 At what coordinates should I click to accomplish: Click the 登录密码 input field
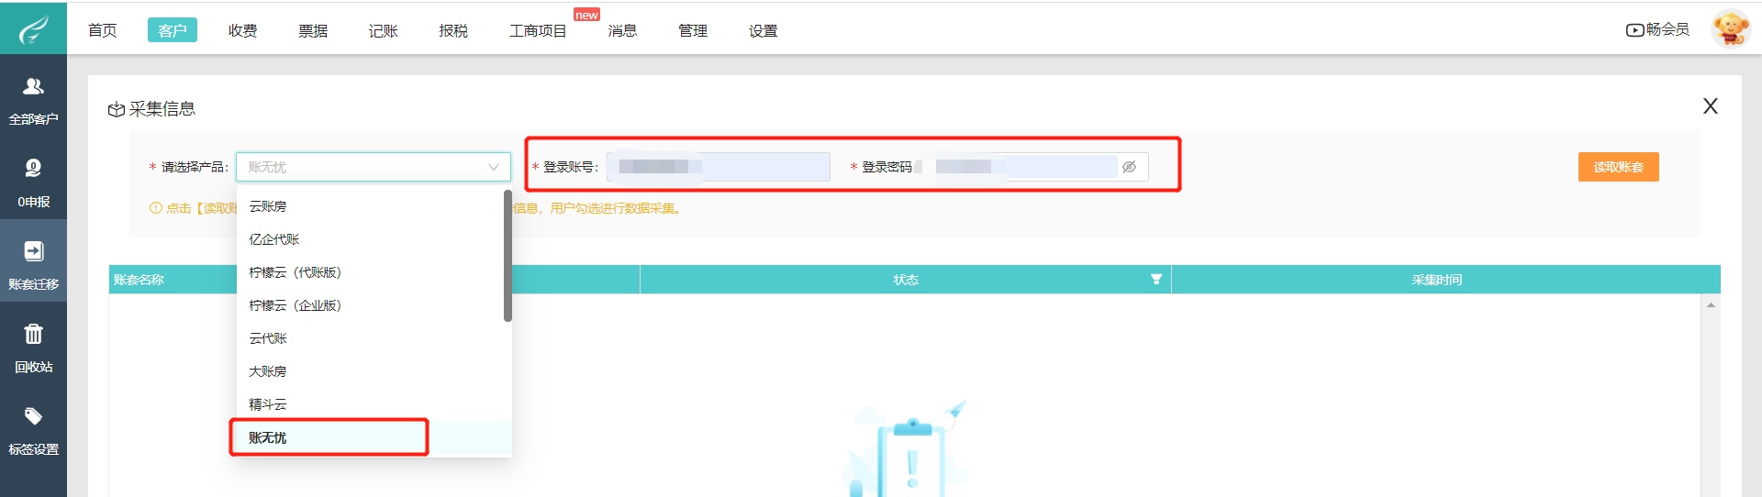point(1032,167)
